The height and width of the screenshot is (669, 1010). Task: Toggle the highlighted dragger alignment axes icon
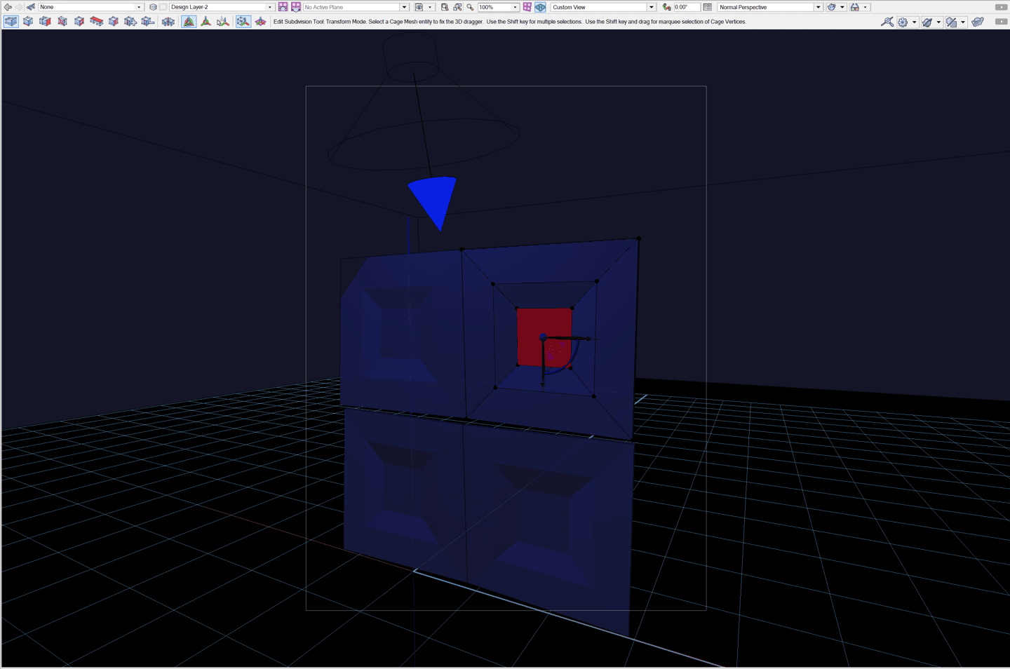(189, 22)
